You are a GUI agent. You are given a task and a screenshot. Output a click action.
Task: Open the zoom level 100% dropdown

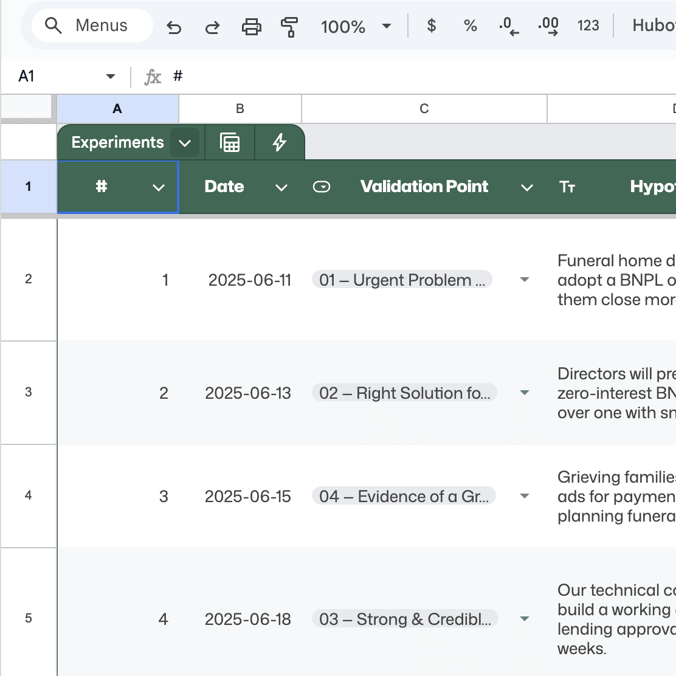[x=356, y=26]
